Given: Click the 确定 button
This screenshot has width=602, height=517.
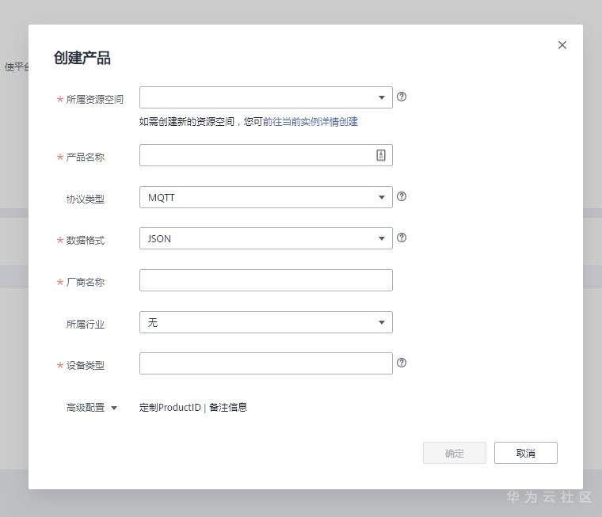Looking at the screenshot, I should pyautogui.click(x=455, y=453).
